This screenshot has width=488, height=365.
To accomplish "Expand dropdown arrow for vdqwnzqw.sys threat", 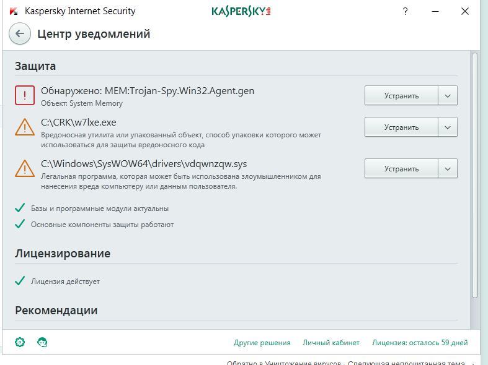I will tap(448, 168).
